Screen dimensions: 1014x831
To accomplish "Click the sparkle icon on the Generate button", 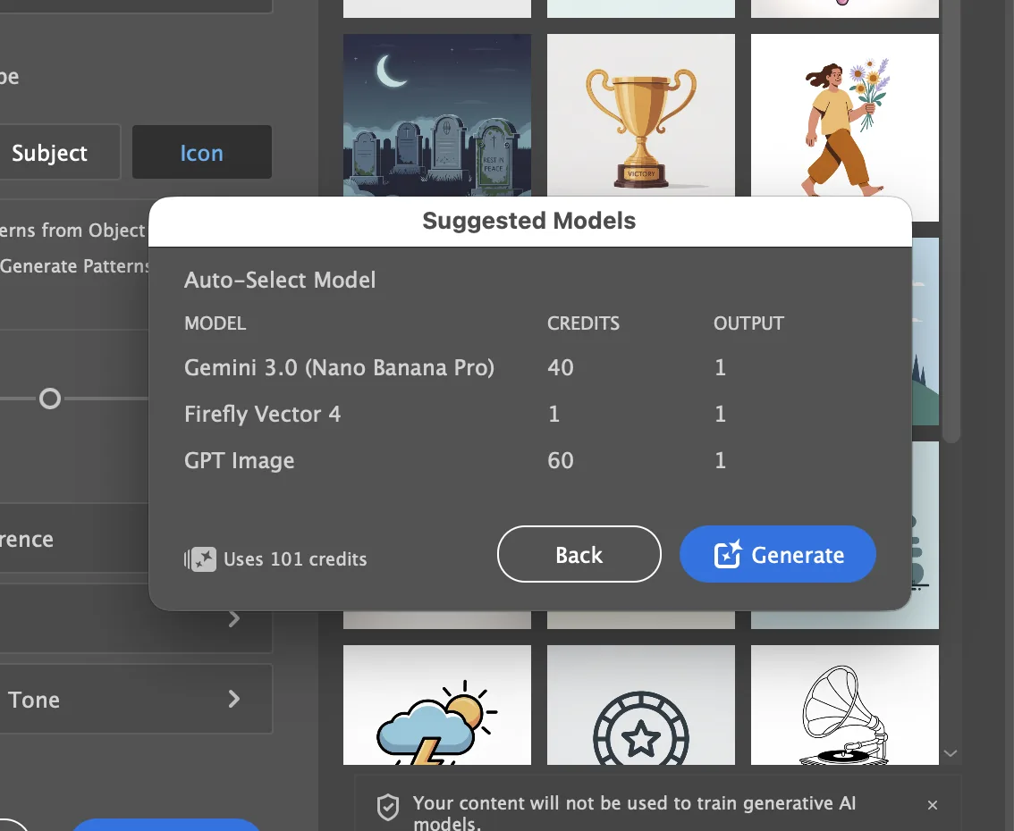I will pyautogui.click(x=728, y=554).
